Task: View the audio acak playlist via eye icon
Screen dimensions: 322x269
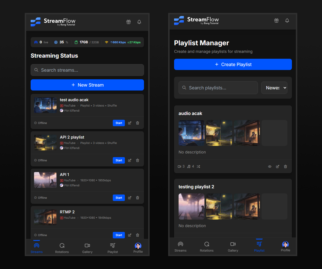Action: coord(270,166)
